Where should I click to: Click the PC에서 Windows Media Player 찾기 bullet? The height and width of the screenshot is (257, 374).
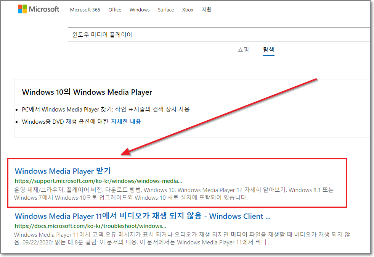[x=106, y=109]
